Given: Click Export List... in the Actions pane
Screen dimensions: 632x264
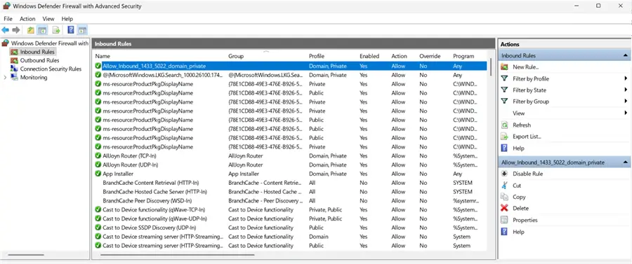Looking at the screenshot, I should 527,137.
